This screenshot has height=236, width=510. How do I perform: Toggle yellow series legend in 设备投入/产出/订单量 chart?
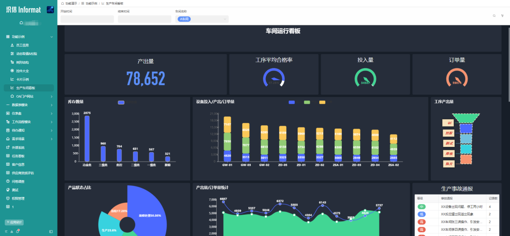point(322,102)
